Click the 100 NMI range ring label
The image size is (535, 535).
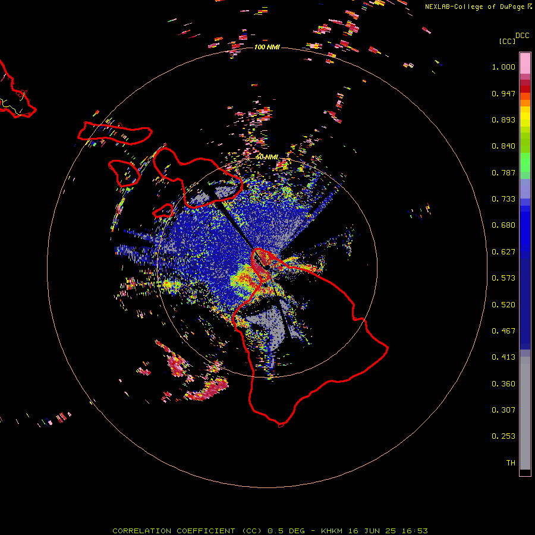coord(267,47)
